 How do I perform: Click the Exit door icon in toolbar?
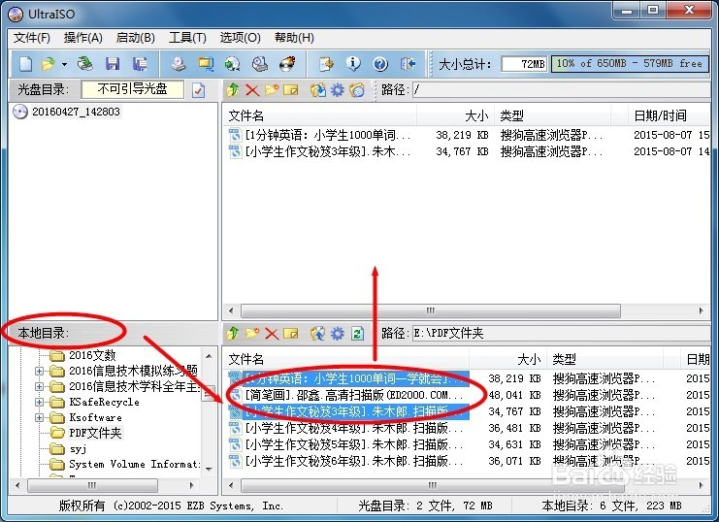pos(408,64)
